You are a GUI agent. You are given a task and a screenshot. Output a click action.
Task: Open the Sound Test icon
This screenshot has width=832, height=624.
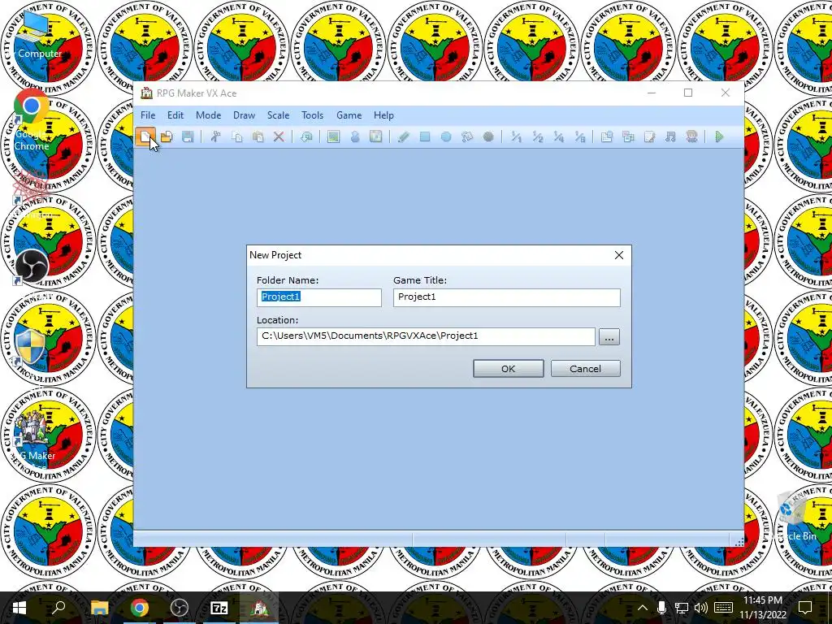pos(670,136)
